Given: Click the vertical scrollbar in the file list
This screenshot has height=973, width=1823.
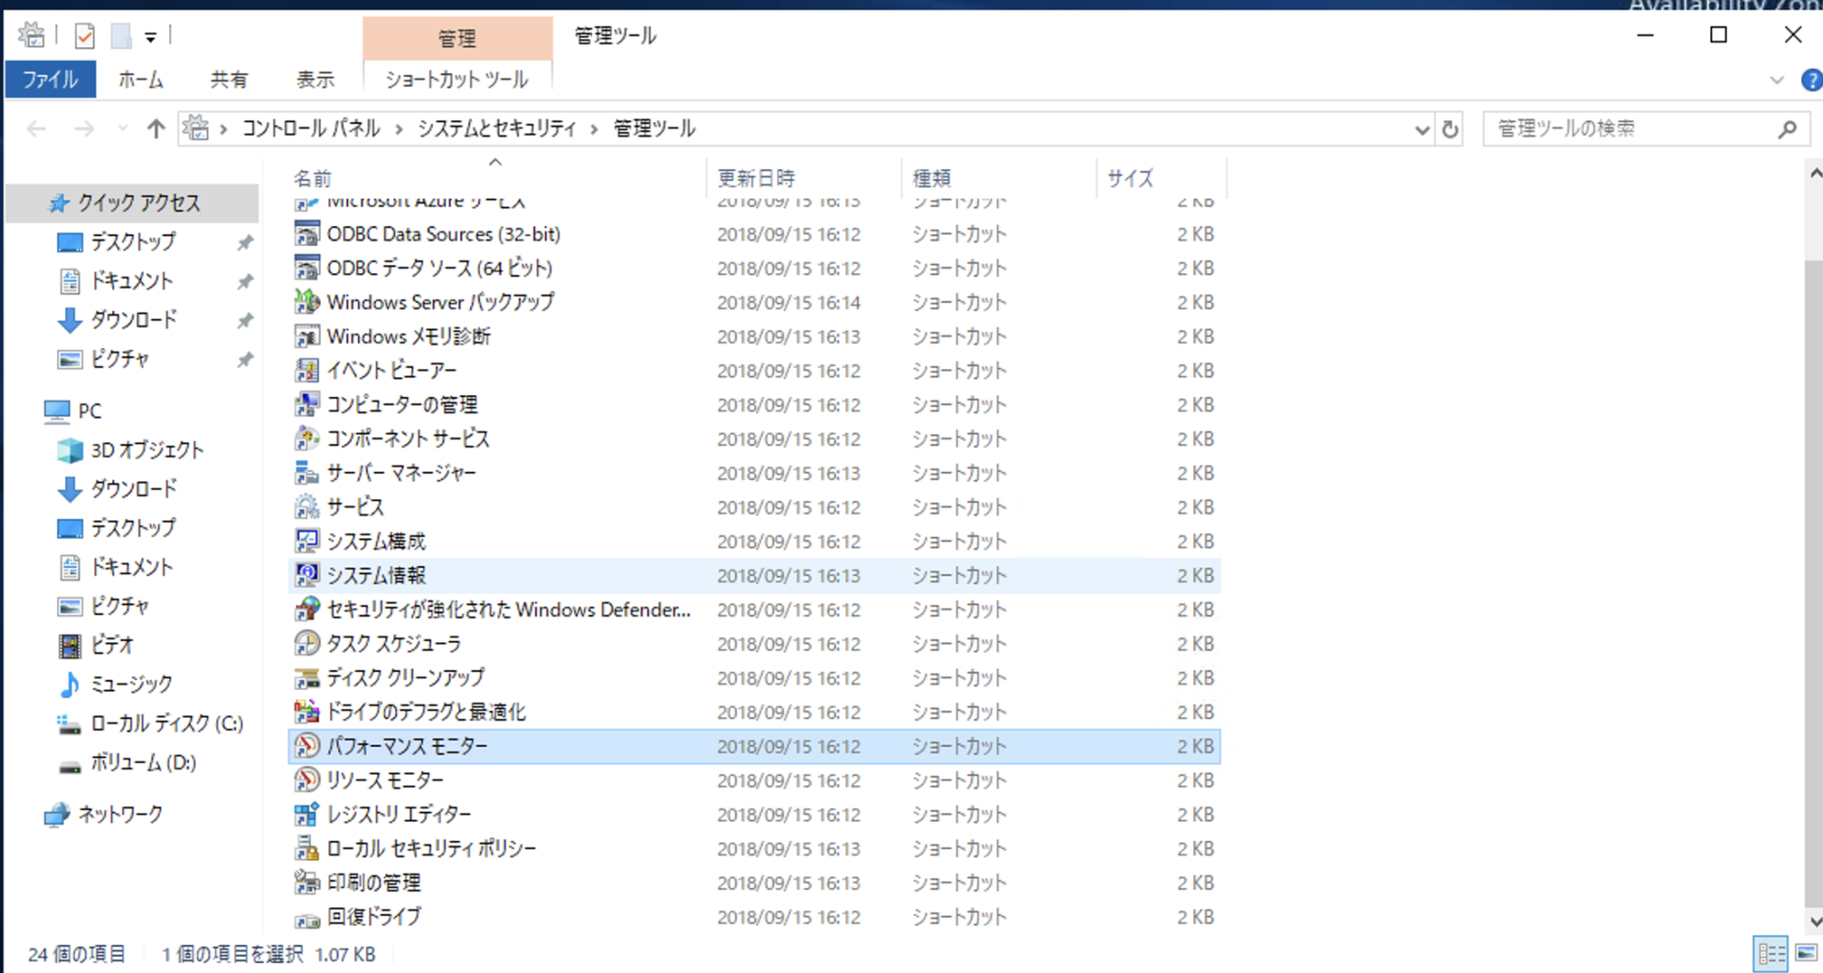Looking at the screenshot, I should tap(1814, 579).
